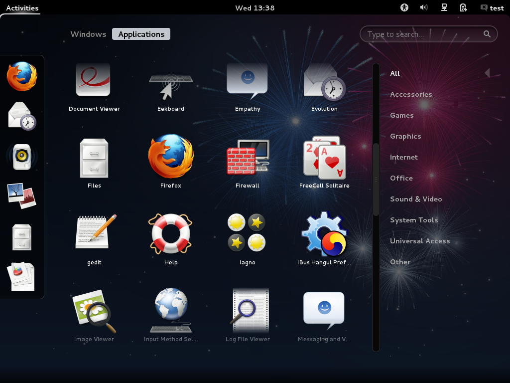Click the network status icon in top bar
510x383 pixels.
pos(444,7)
